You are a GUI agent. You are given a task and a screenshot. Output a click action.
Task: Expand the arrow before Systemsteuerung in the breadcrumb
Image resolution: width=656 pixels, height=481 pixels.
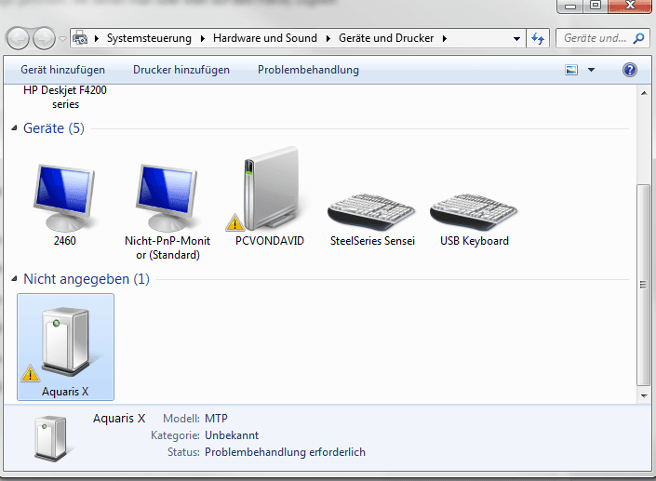tap(97, 38)
